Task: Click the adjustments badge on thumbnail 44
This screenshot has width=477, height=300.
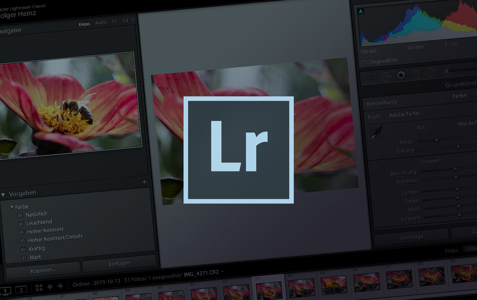Action: point(312,293)
